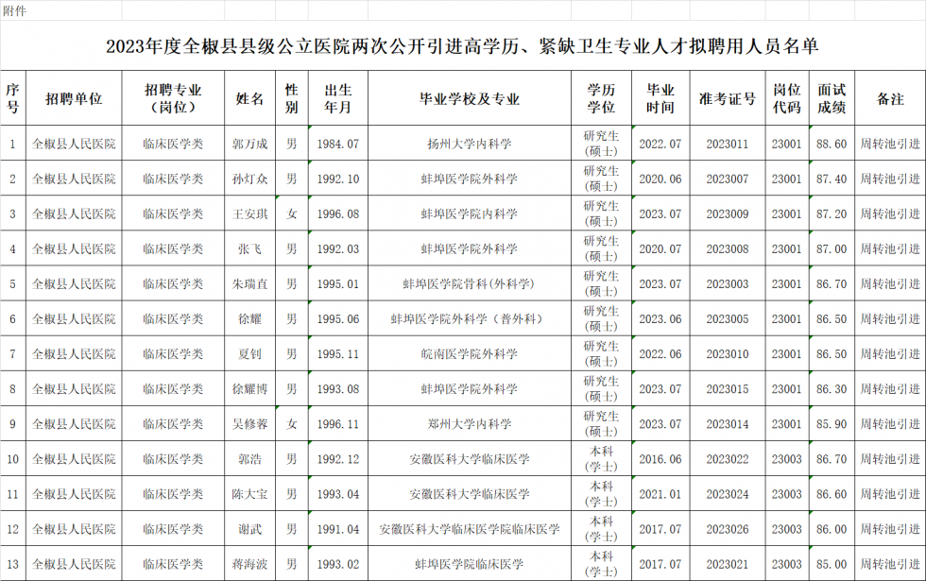The height and width of the screenshot is (581, 926).
Task: Select the 备注 column header
Action: point(890,98)
